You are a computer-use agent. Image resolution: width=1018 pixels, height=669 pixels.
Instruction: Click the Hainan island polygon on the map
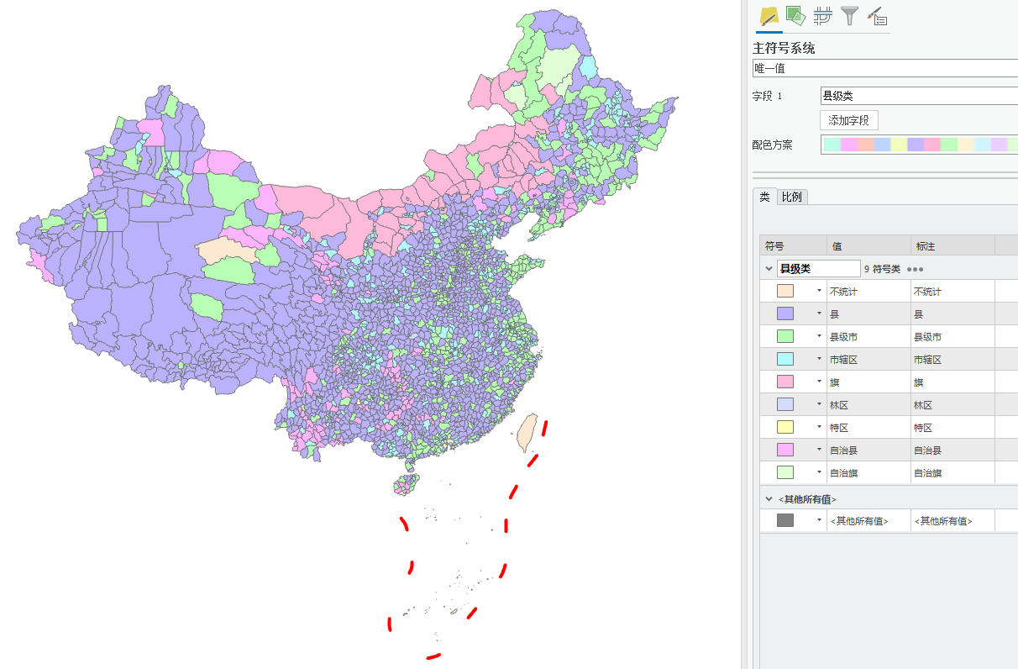[407, 485]
